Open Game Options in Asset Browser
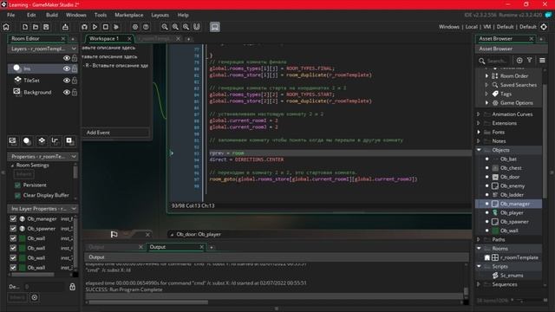Screen dimensions: 555x312 coord(516,103)
